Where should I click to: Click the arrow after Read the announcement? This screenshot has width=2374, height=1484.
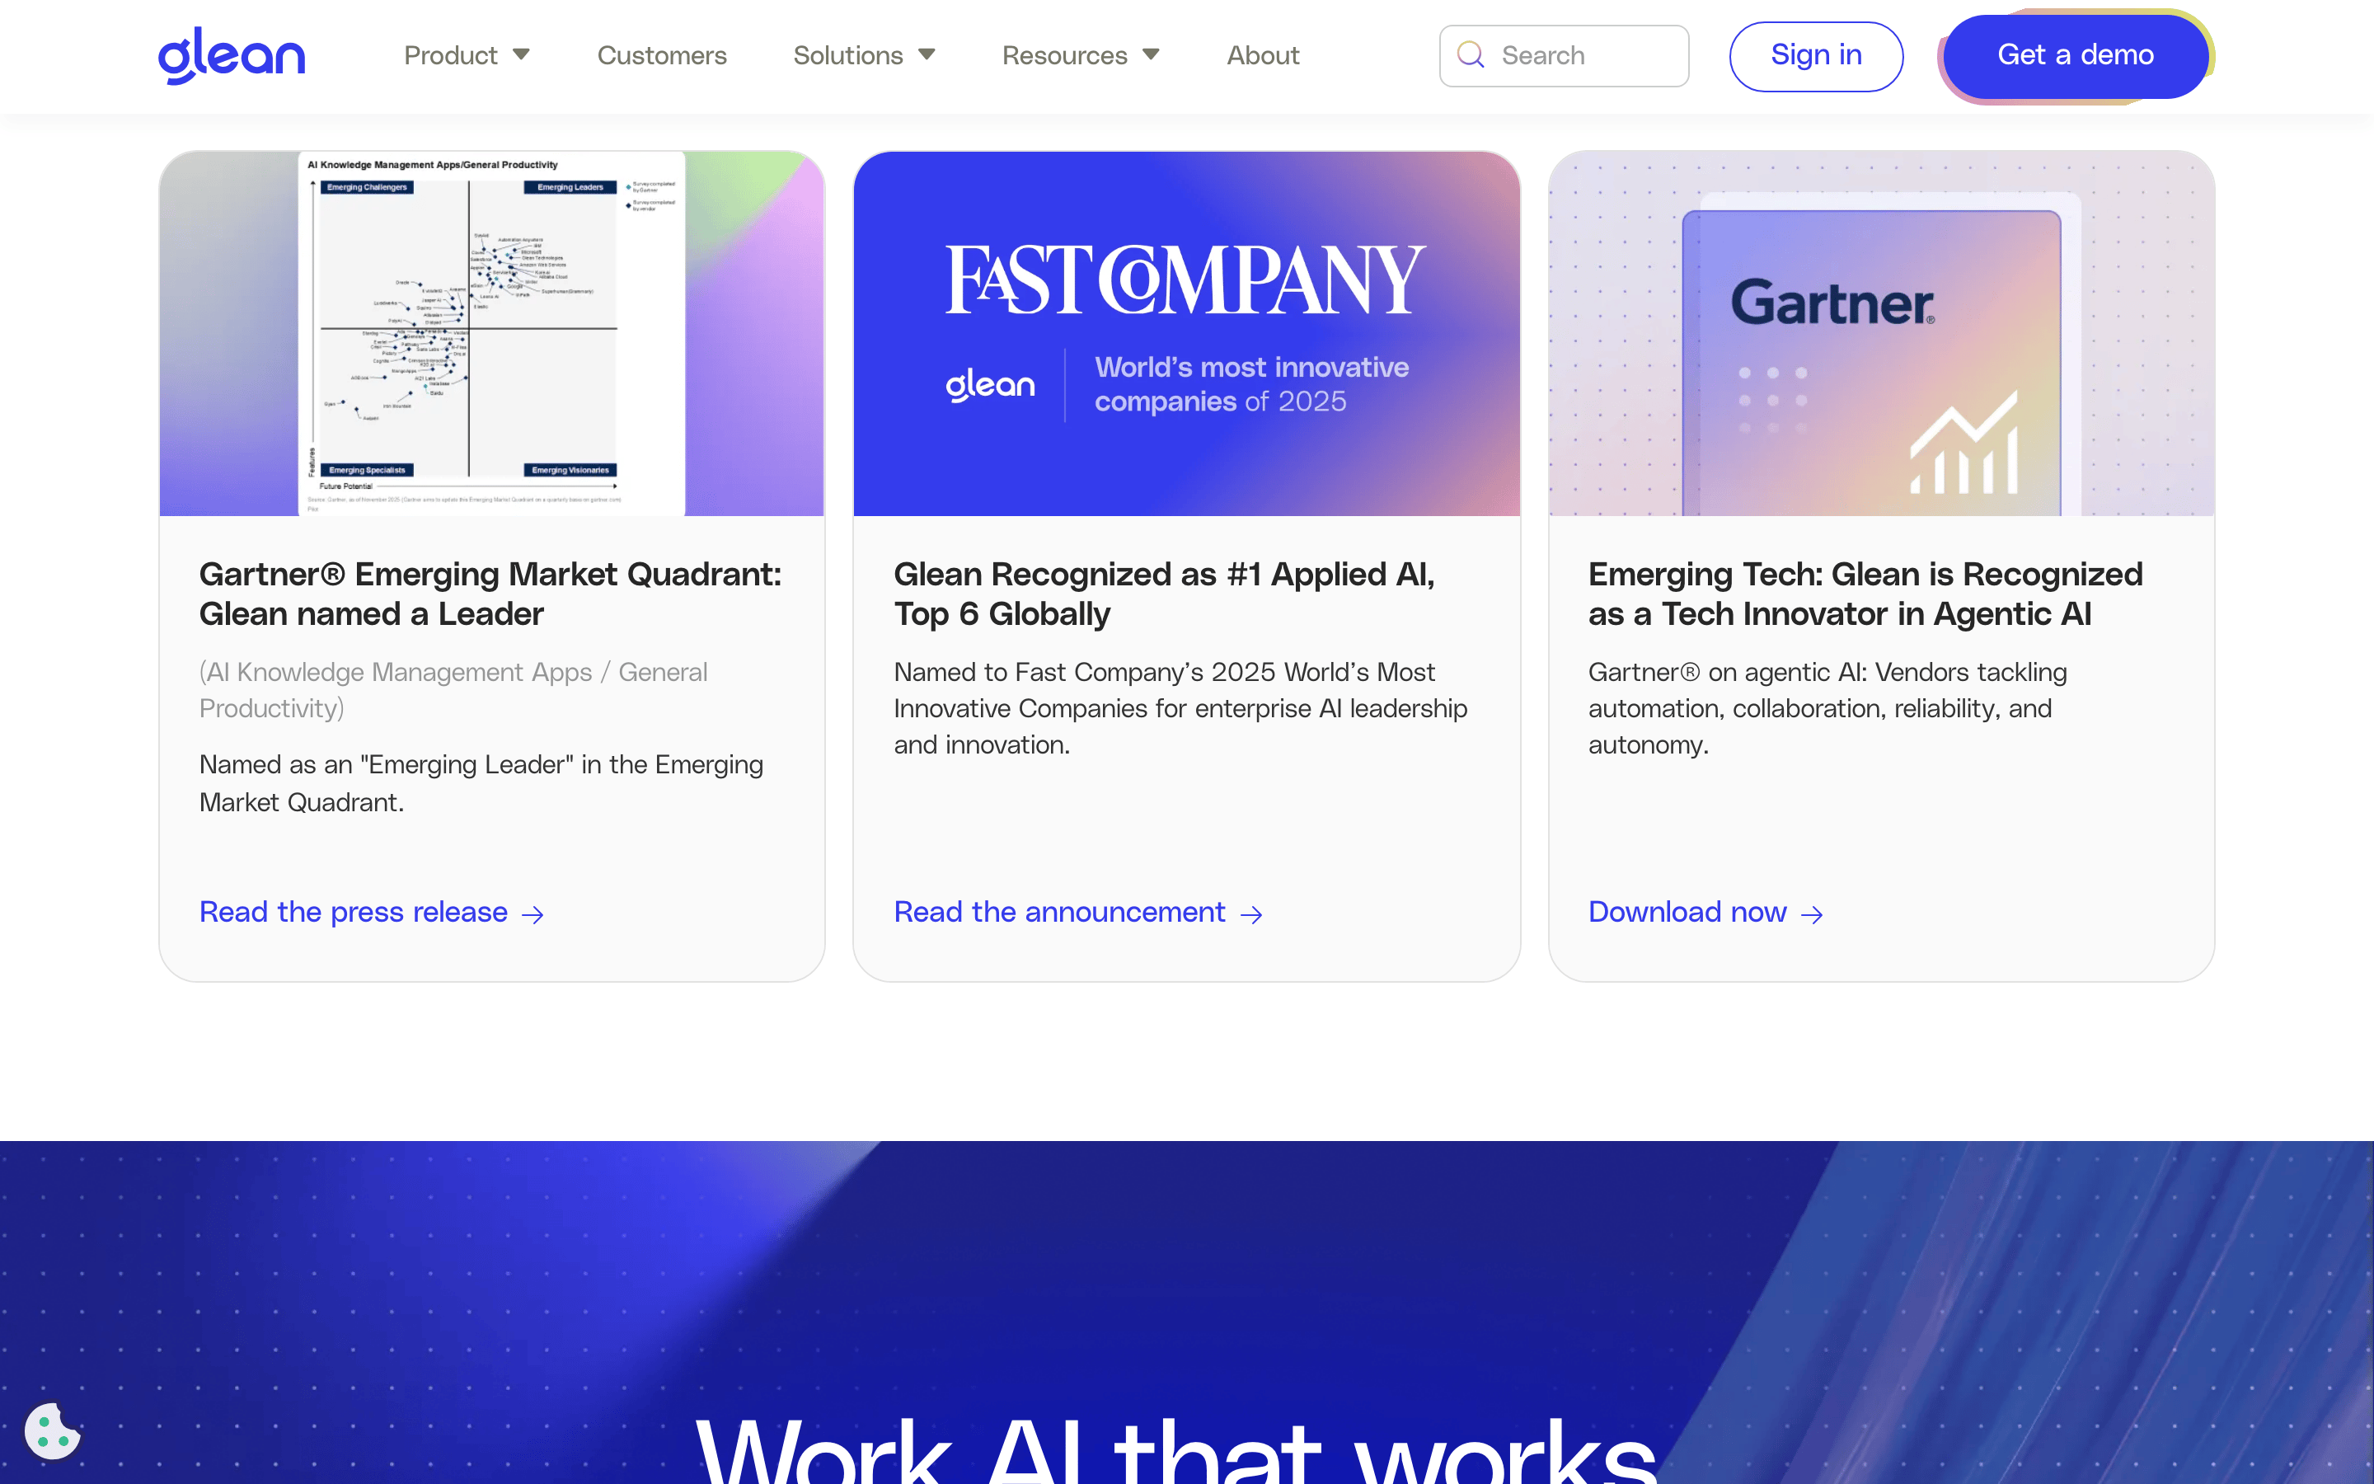[x=1250, y=913]
